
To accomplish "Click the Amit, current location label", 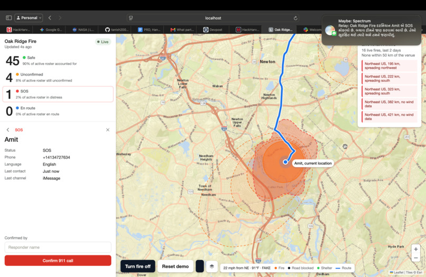I will pyautogui.click(x=313, y=163).
